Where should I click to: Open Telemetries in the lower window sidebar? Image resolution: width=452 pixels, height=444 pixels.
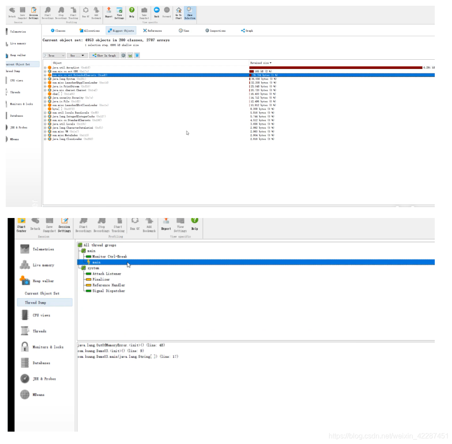[37, 249]
